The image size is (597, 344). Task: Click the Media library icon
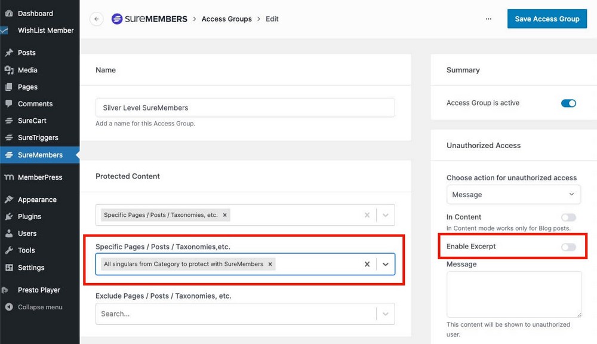point(9,70)
